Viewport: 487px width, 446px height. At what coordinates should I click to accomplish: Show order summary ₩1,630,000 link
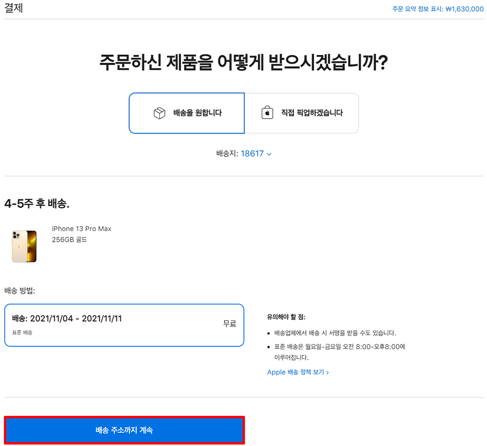pos(438,9)
